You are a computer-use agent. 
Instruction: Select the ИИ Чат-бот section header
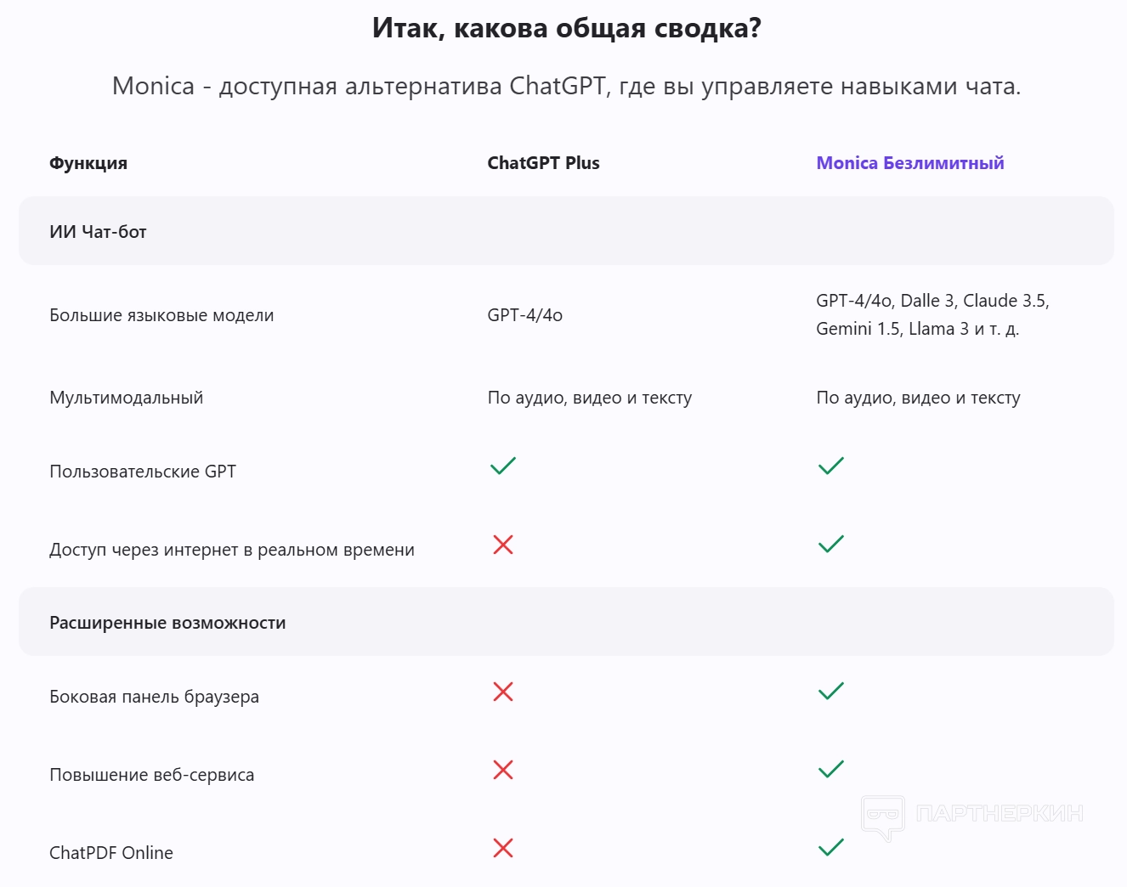coord(98,232)
